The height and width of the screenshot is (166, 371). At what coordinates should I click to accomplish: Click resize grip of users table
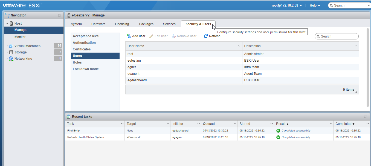pos(356,92)
